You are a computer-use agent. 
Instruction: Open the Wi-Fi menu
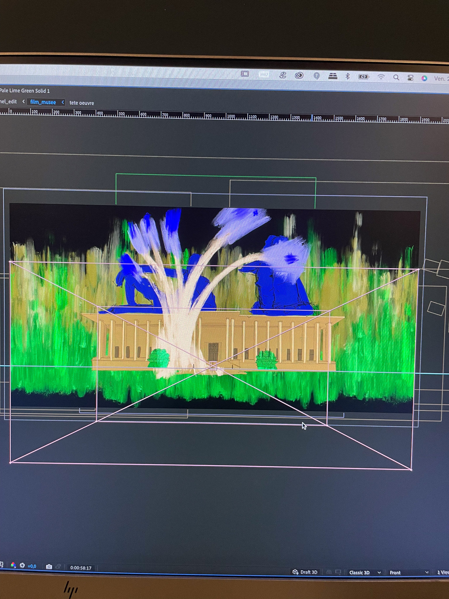click(x=381, y=77)
